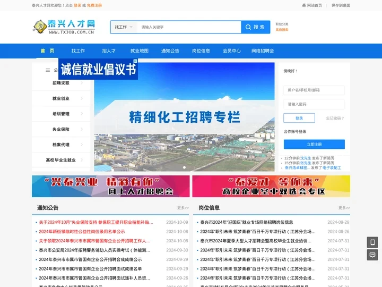The width and height of the screenshot is (382, 287).
Task: Open notice 泰兴市公安局2024年招聘警务辅助人员
Action: coord(94,250)
